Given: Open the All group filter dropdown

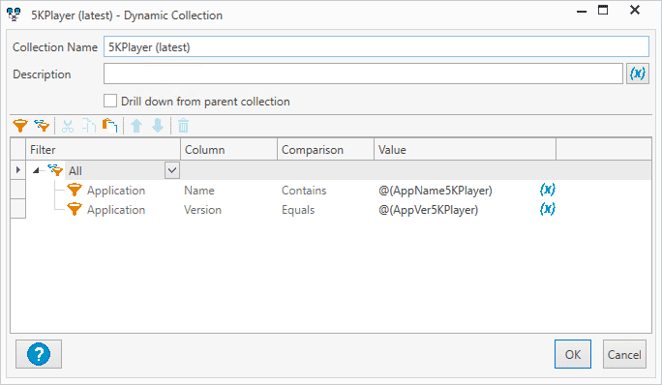Looking at the screenshot, I should click(172, 170).
